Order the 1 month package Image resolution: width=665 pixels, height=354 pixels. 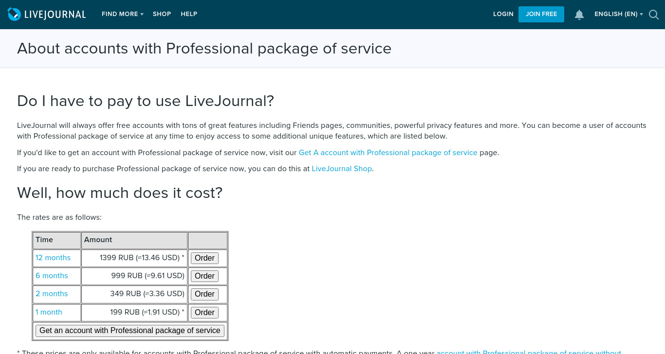(x=204, y=313)
